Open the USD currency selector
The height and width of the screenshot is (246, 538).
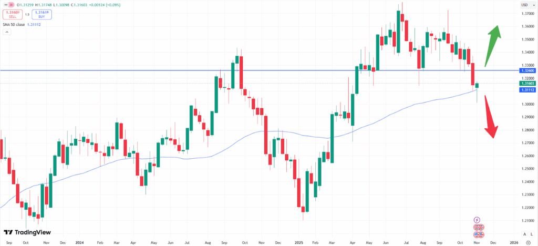coord(524,5)
